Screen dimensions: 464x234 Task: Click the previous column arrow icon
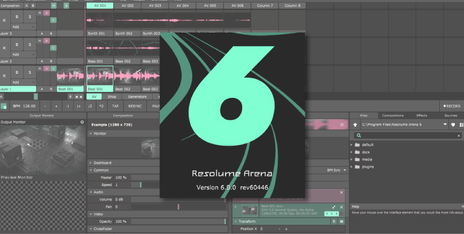coord(77,97)
